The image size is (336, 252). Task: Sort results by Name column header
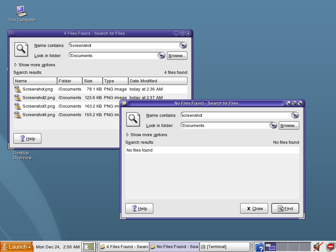(35, 81)
